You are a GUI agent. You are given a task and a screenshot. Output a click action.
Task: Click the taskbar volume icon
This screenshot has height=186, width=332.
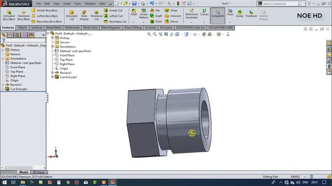[x=298, y=182]
